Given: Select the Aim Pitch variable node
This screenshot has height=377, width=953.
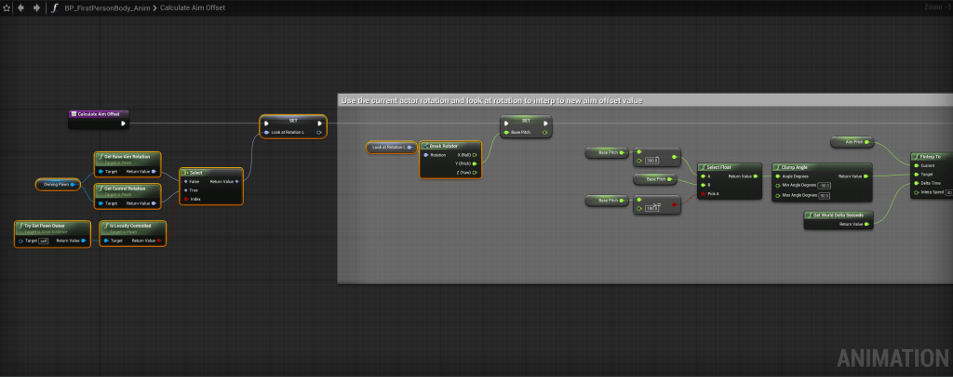Looking at the screenshot, I should [x=852, y=142].
